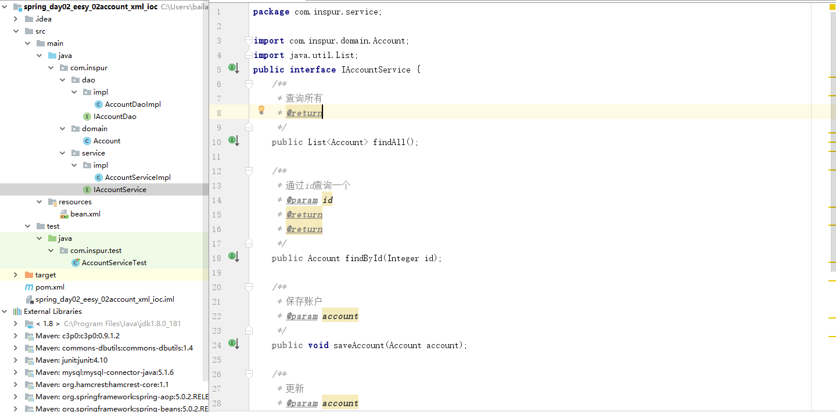The height and width of the screenshot is (412, 836).
Task: Click the orange target folder icon
Action: click(29, 275)
